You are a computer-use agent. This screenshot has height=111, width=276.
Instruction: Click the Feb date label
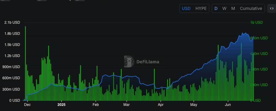[x=96, y=105]
